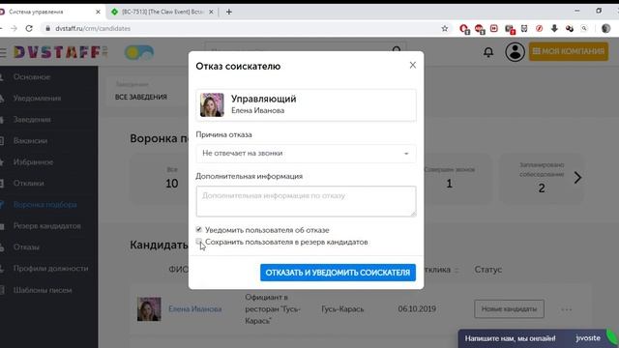Click the red slashed-circle extension icon
Image resolution: width=619 pixels, height=348 pixels.
[x=540, y=28]
